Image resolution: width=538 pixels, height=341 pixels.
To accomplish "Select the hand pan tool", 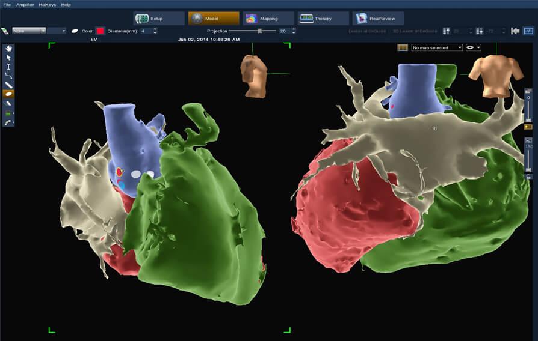I will [x=8, y=48].
